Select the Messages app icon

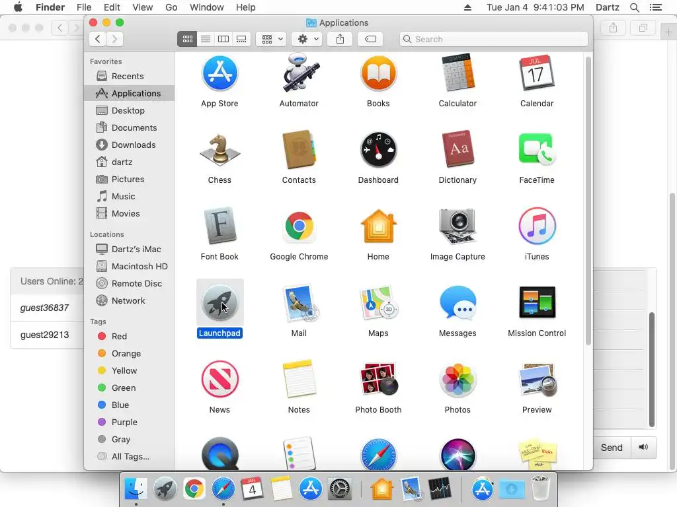click(458, 303)
